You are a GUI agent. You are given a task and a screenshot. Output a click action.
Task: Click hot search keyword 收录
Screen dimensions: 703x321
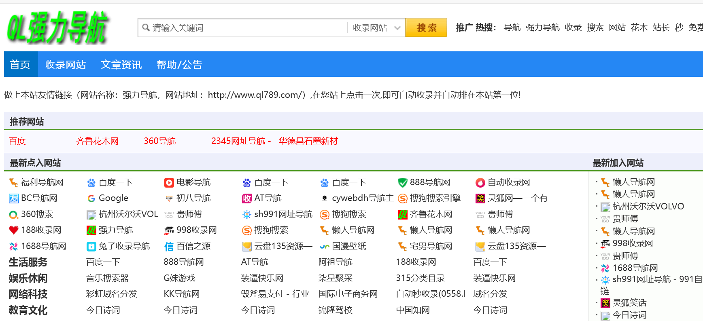point(573,27)
